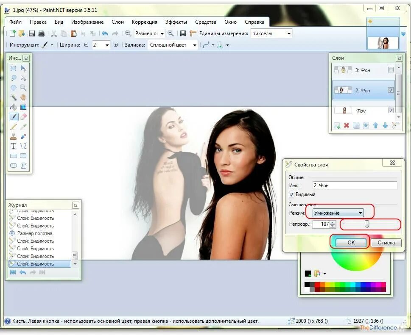Expand the antialiasing mode dropdown arrow
The height and width of the screenshot is (335, 411).
(x=213, y=45)
